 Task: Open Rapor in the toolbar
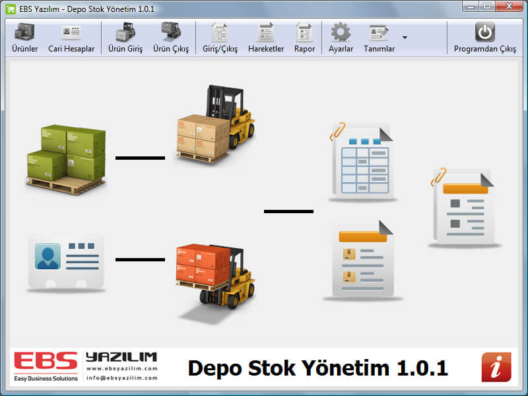[304, 38]
